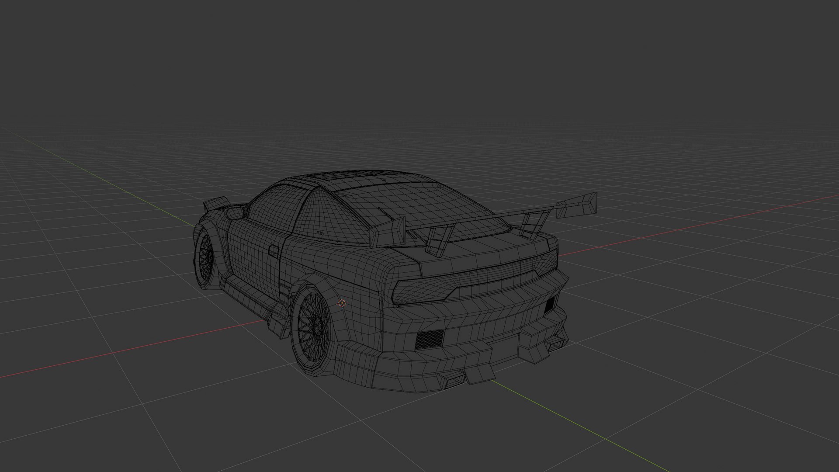839x472 pixels.
Task: Click the side mirror on the car
Action: (235, 213)
